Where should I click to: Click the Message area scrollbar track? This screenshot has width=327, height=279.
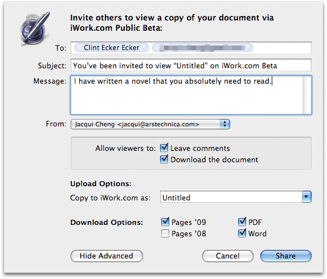pos(306,95)
